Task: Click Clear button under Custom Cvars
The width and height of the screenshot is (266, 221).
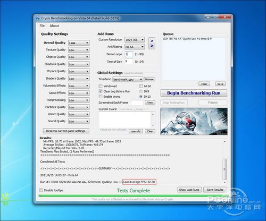Action: click(x=150, y=131)
